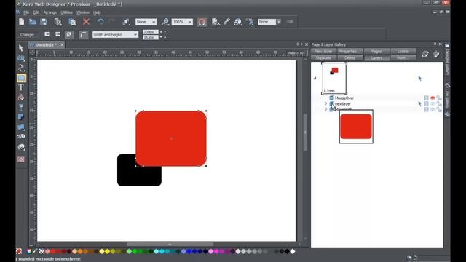Undo the last action
Screen dimensions: 466x262
[100, 22]
